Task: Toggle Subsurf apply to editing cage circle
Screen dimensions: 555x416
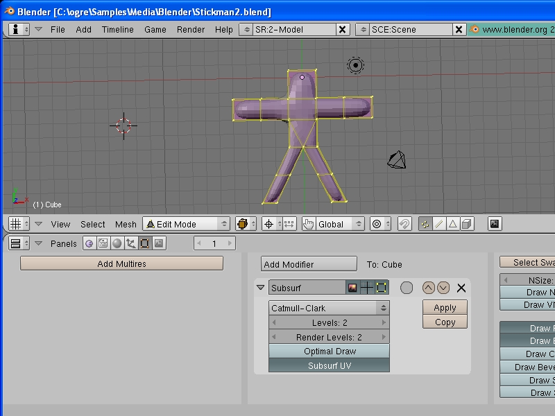Action: click(407, 288)
